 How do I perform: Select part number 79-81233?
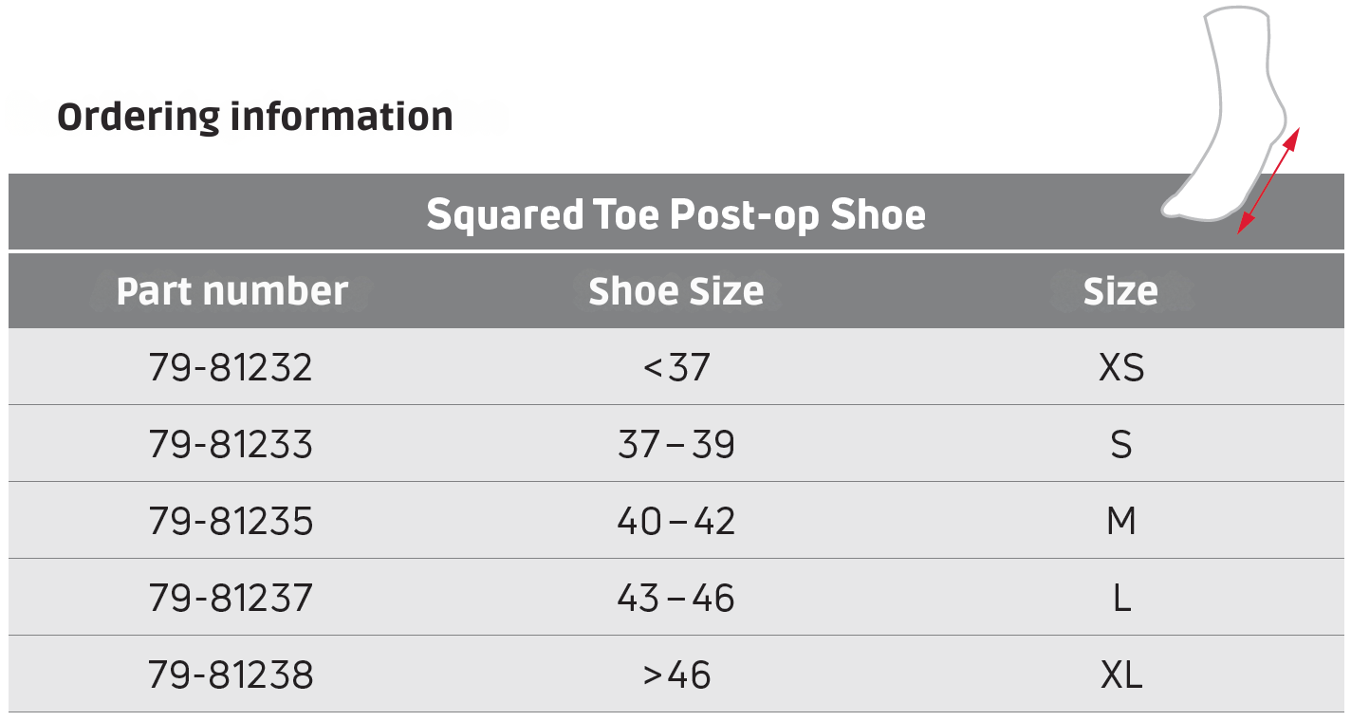point(231,444)
